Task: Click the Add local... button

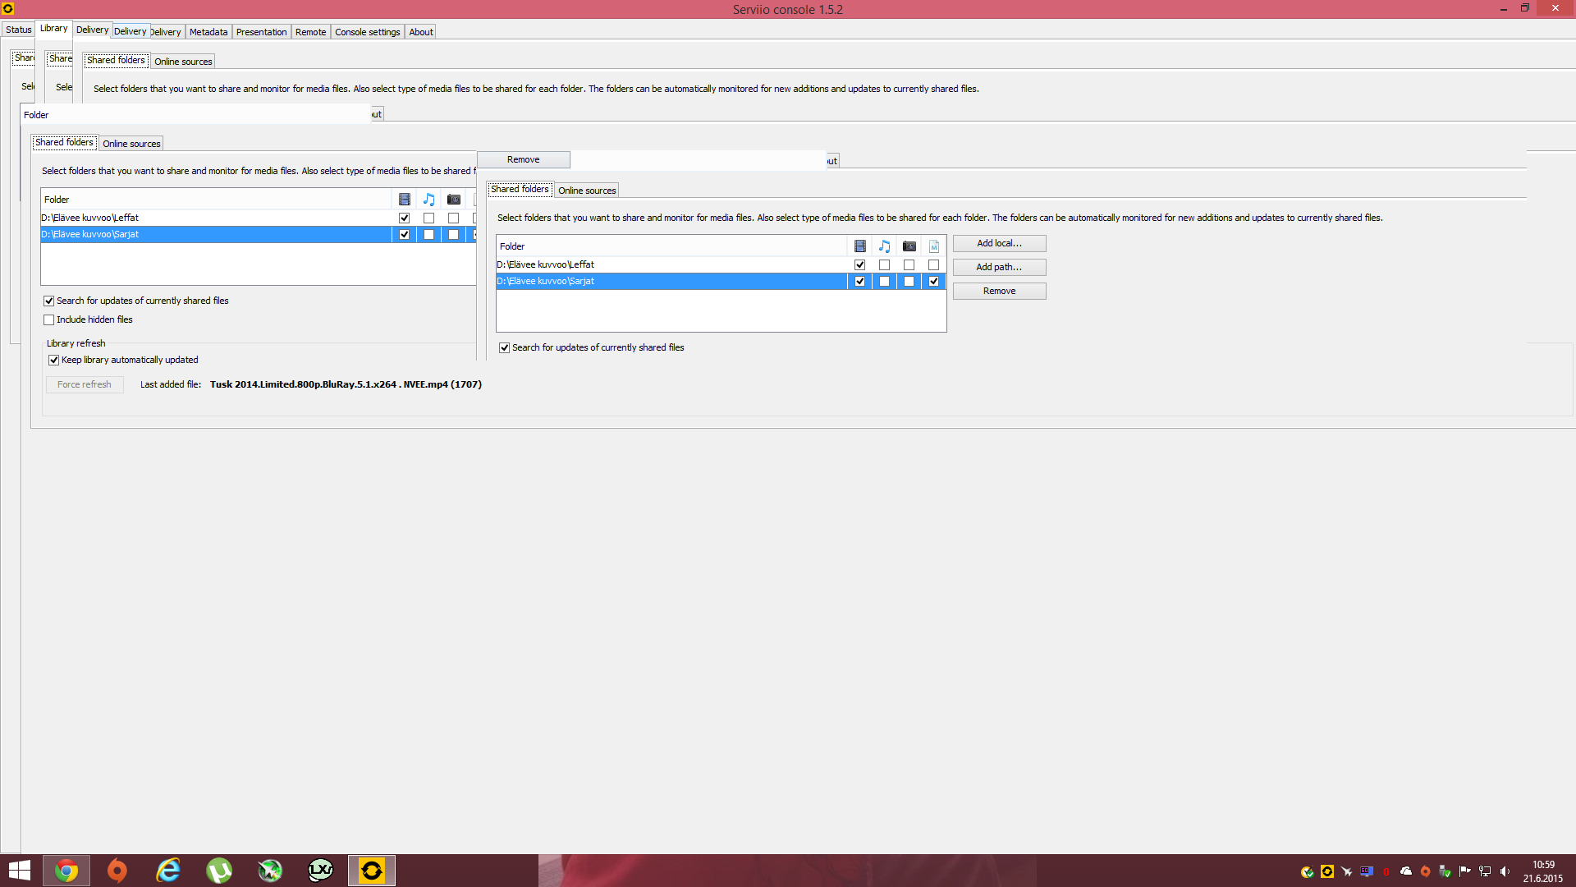Action: pyautogui.click(x=999, y=244)
